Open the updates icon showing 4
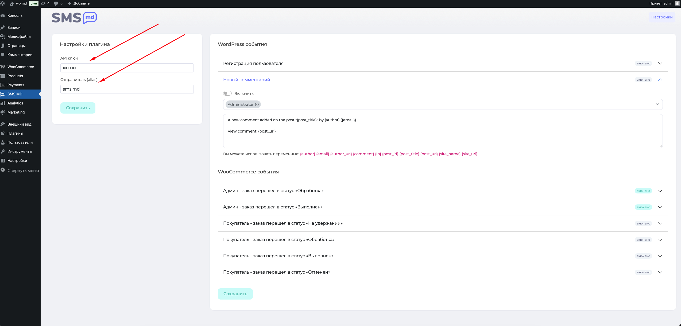Image resolution: width=681 pixels, height=326 pixels. [x=43, y=3]
